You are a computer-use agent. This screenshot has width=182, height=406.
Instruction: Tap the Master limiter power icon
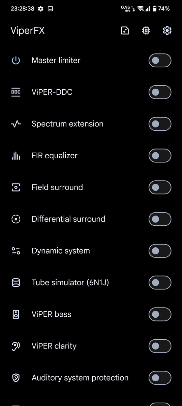16,61
